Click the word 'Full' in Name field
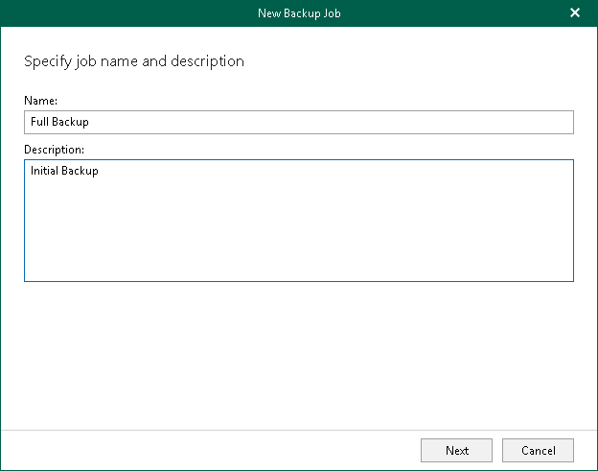This screenshot has width=598, height=471. 41,122
